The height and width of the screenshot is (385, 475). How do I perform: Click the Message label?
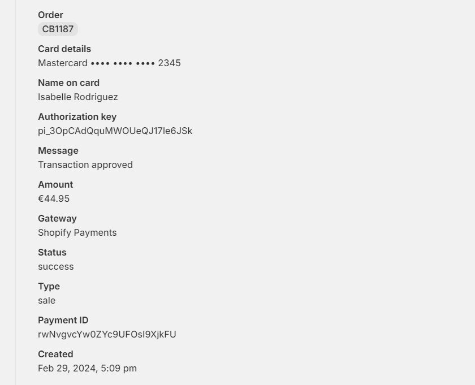(58, 150)
